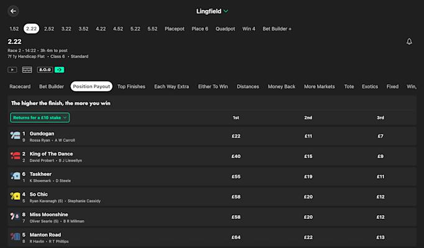Switch to the Each Way Extra tab
Image resolution: width=424 pixels, height=248 pixels.
click(172, 87)
